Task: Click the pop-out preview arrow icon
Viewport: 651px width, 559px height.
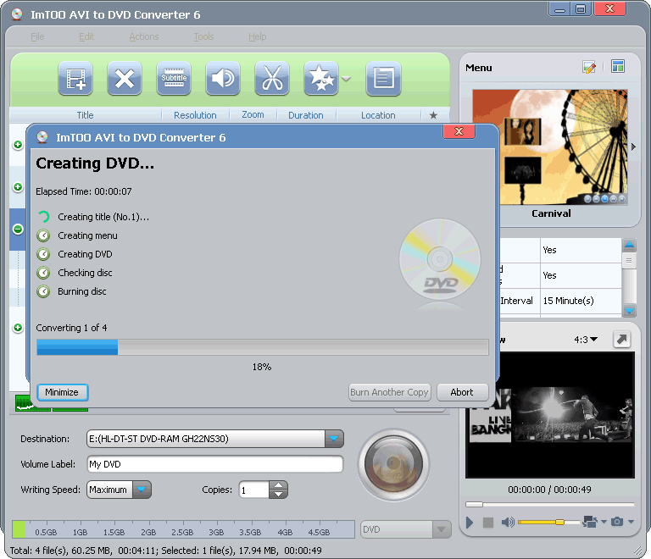Action: (621, 340)
